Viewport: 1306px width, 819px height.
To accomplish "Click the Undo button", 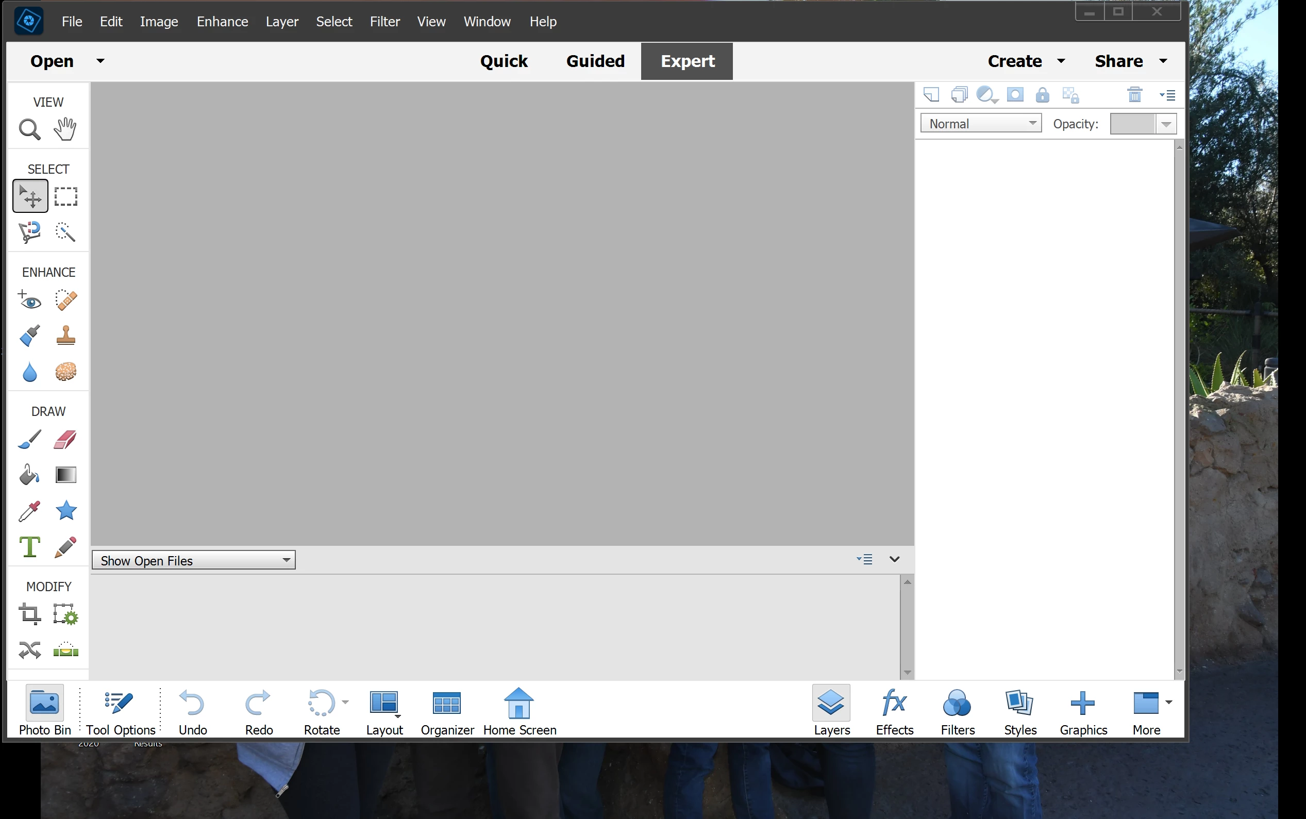I will coord(193,710).
